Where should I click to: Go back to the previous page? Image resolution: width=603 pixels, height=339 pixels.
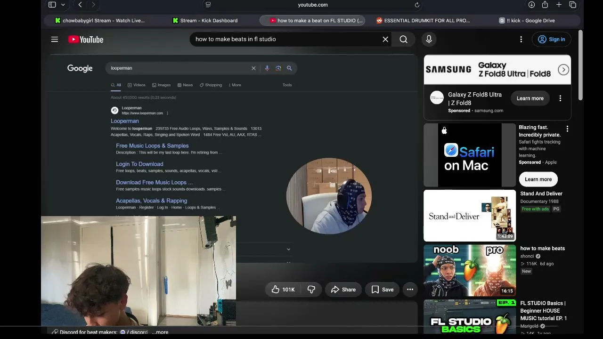[80, 5]
